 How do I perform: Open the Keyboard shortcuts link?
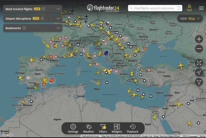tap(91, 136)
